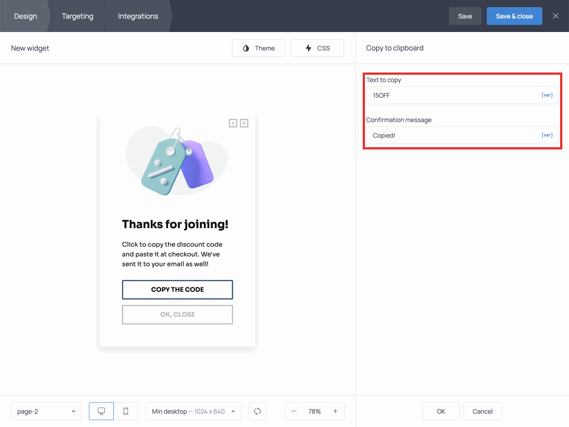Click the Theme button
The width and height of the screenshot is (569, 427).
pyautogui.click(x=259, y=48)
